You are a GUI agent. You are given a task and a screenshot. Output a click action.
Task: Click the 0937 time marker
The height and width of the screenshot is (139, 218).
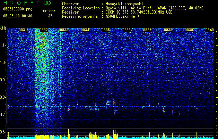pos(147,30)
